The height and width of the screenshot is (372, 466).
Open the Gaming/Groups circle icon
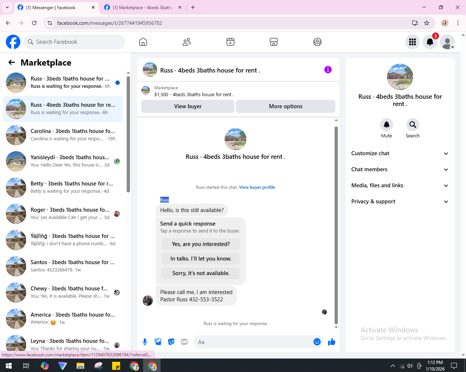pos(317,42)
